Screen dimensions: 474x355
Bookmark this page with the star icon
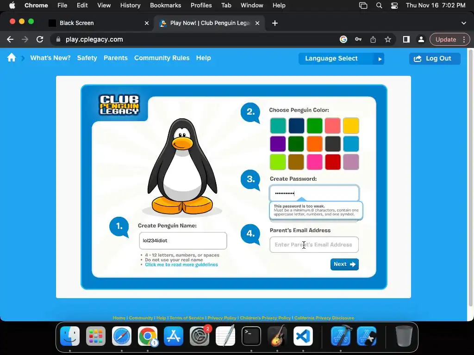click(x=388, y=39)
